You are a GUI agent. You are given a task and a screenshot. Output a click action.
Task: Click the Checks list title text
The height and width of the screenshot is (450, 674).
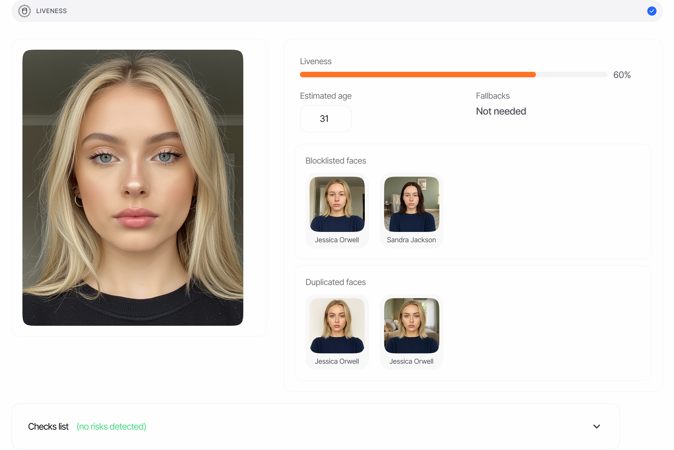[x=48, y=427]
